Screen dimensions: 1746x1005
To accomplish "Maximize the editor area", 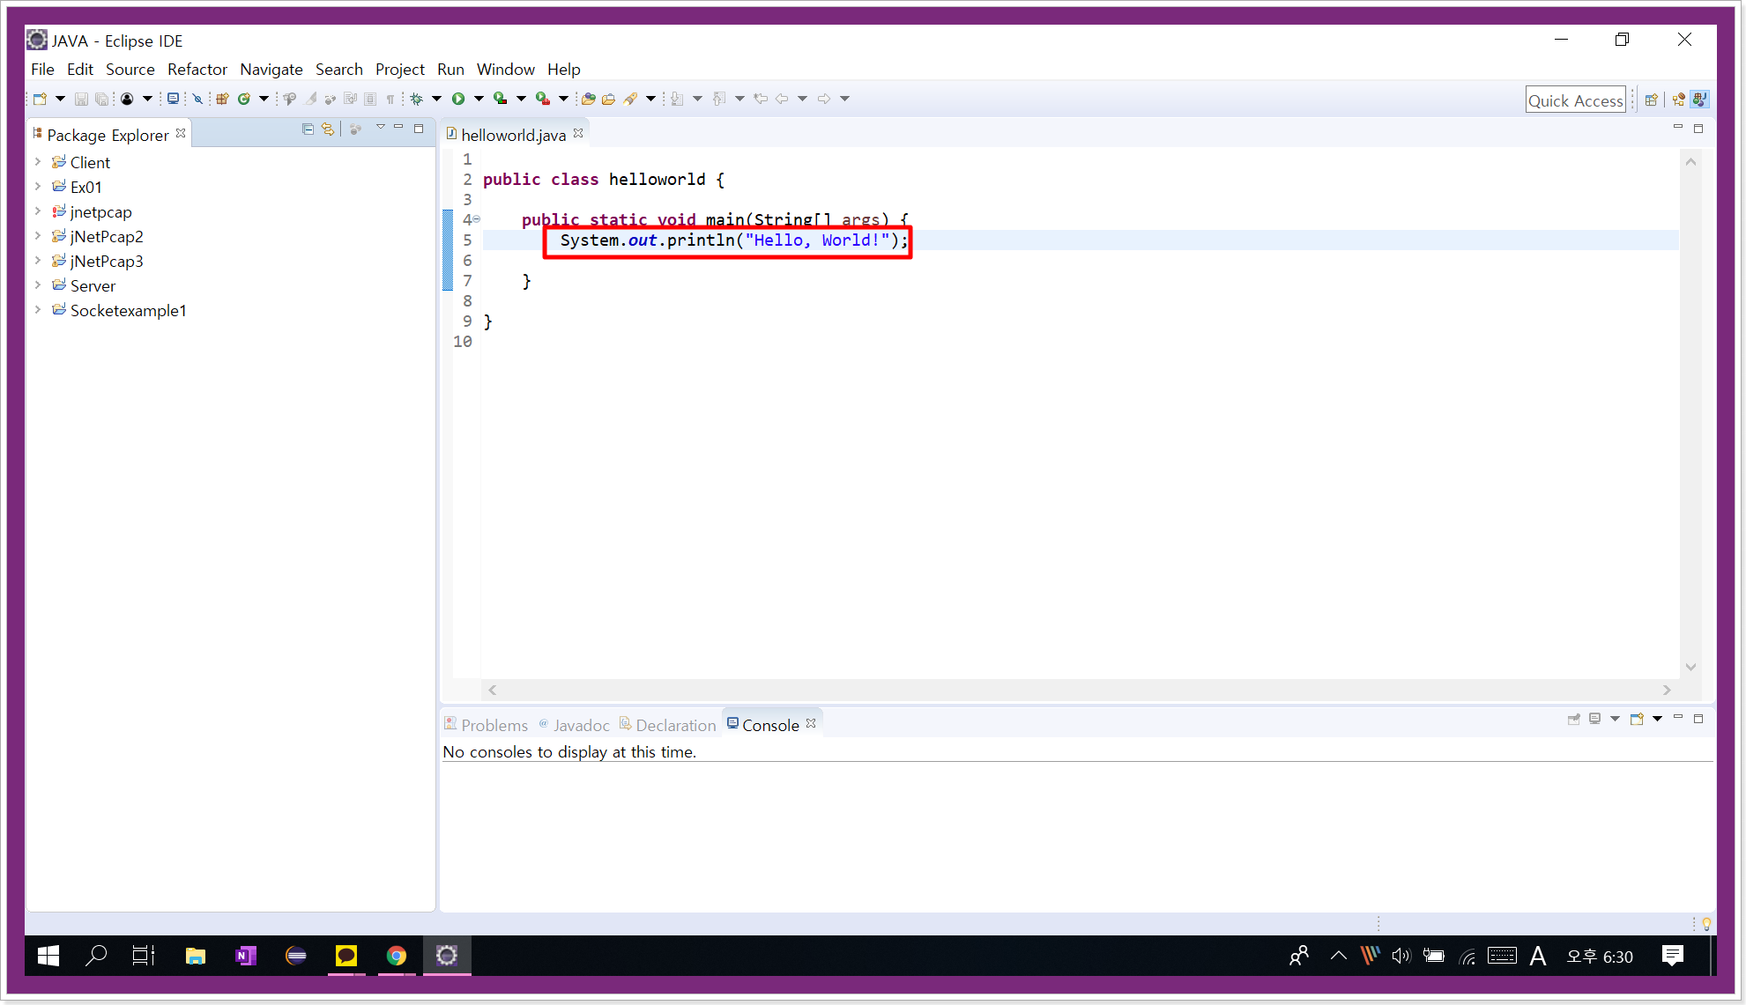I will [x=1698, y=129].
